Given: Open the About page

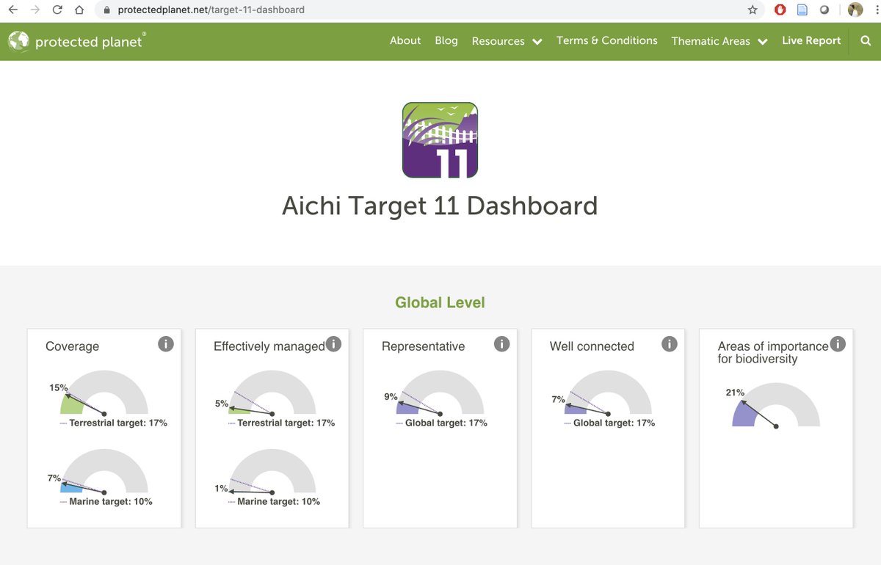Looking at the screenshot, I should (x=405, y=40).
